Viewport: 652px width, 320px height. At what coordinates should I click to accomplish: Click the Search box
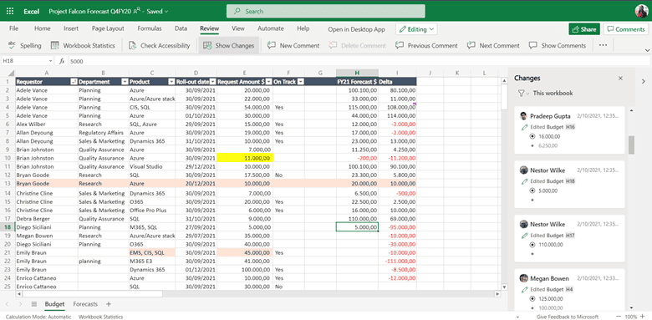326,11
